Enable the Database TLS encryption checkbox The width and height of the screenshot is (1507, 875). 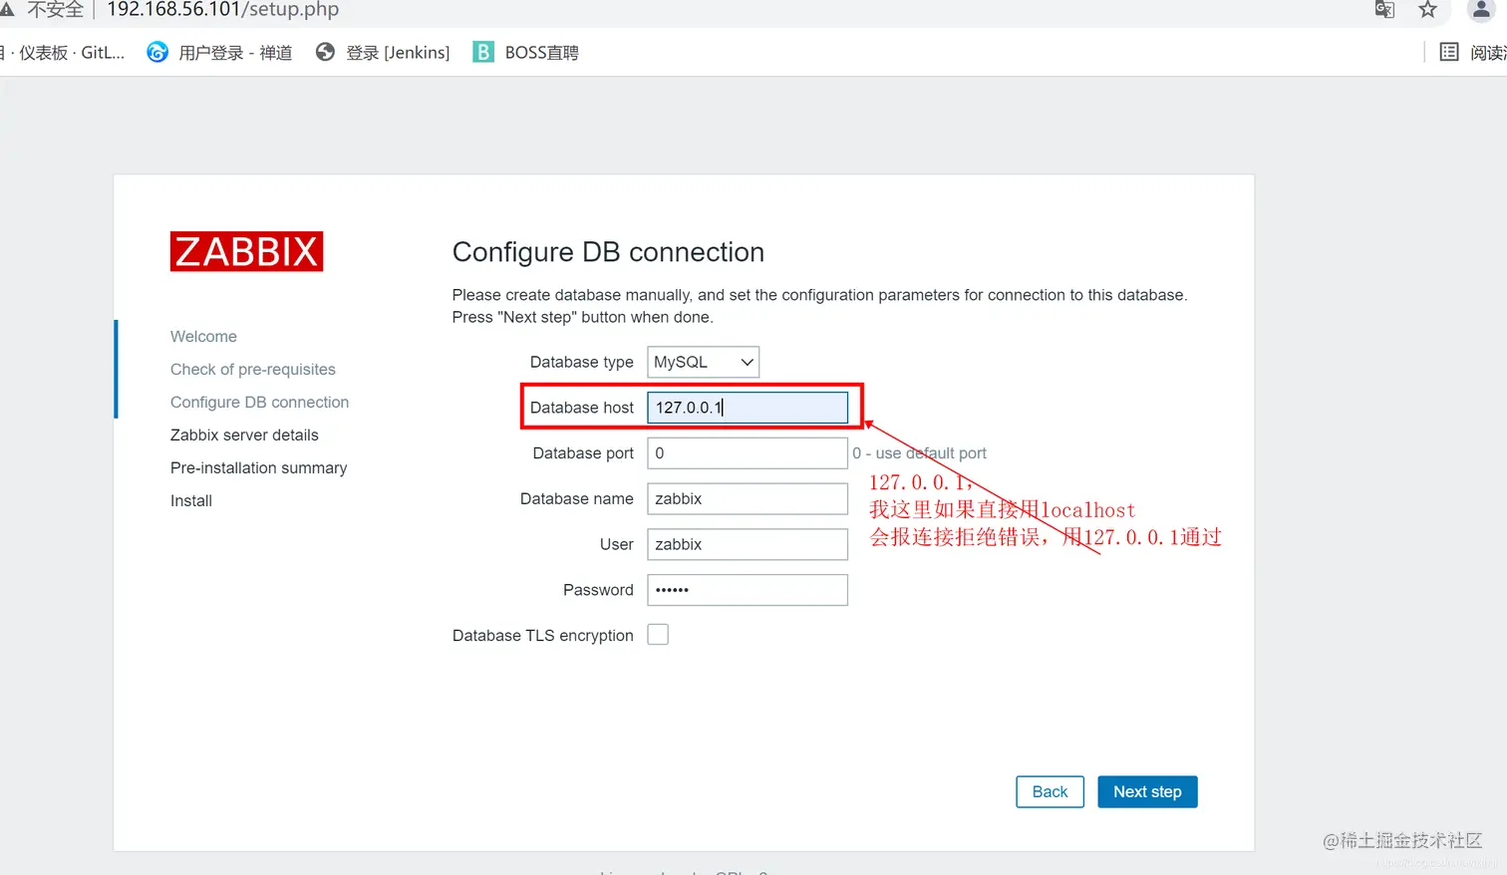tap(658, 635)
